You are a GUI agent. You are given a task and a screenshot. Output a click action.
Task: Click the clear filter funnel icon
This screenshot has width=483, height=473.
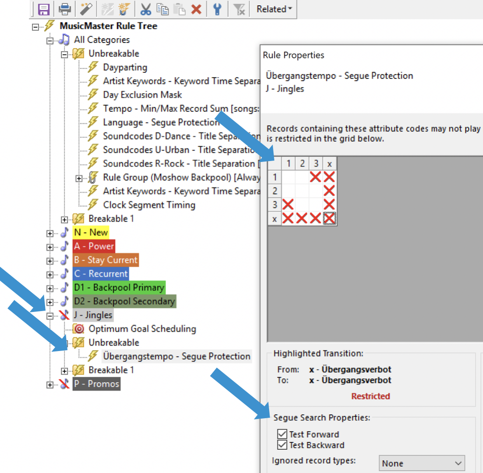[x=239, y=9]
